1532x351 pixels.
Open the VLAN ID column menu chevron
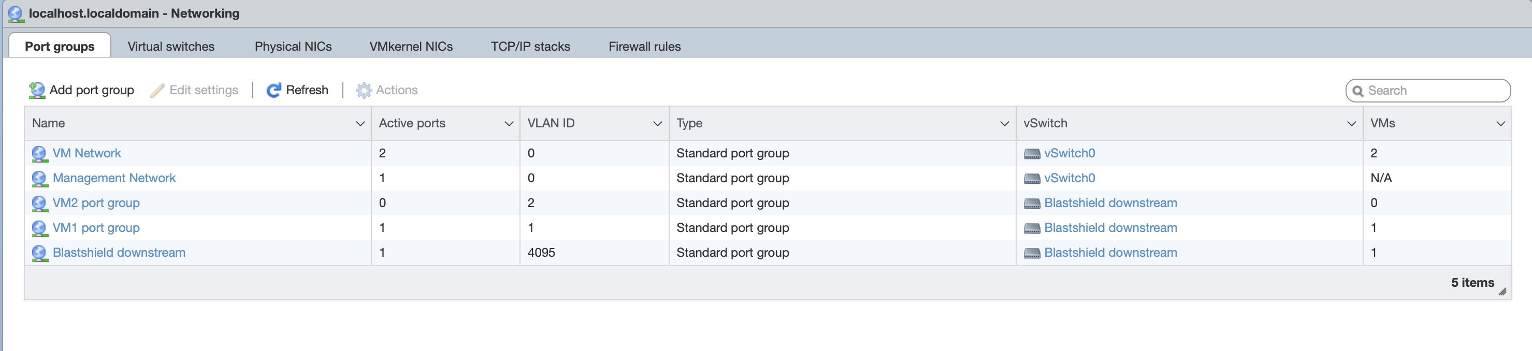click(657, 124)
